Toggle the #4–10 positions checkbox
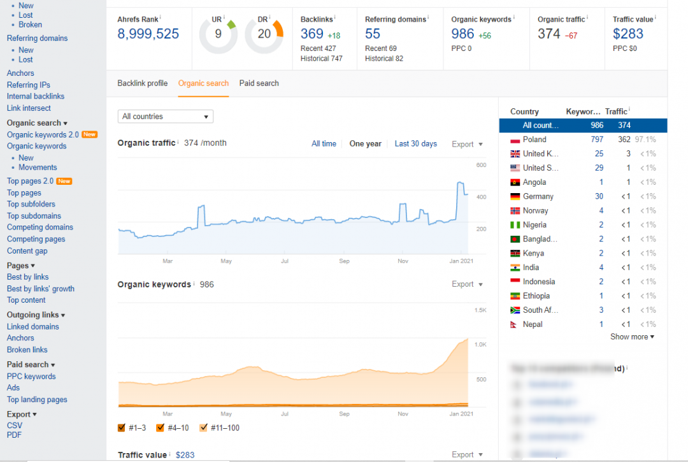Viewport: 688px width, 462px height. tap(161, 428)
